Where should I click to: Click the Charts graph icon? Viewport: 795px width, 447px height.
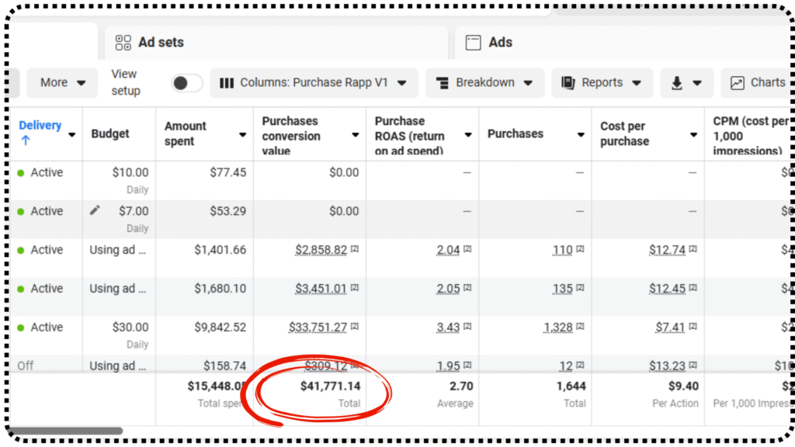pos(737,83)
